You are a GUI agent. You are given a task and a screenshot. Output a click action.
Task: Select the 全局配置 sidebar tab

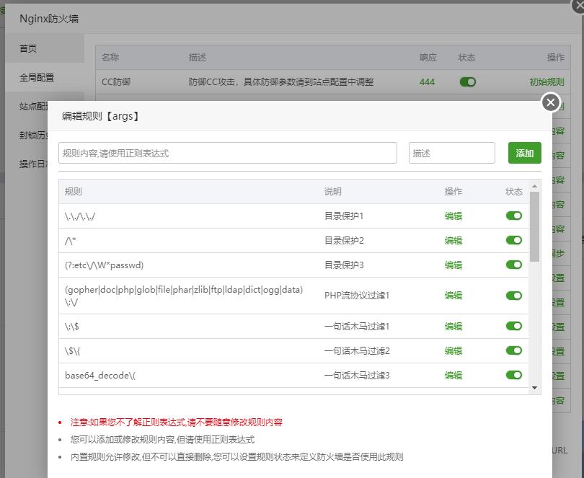37,77
